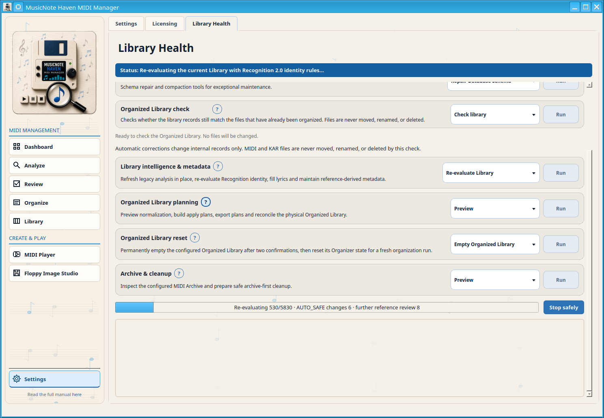Image resolution: width=604 pixels, height=418 pixels.
Task: Click the re-evaluation progress bar
Action: [327, 307]
